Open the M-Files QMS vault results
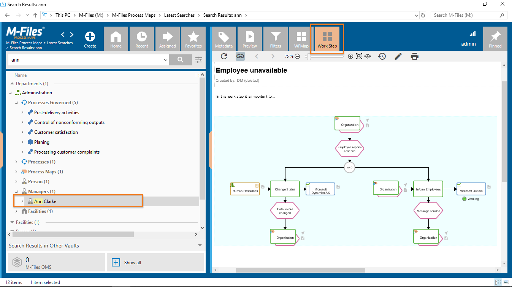Viewport: 512px width, 287px height. pyautogui.click(x=56, y=262)
